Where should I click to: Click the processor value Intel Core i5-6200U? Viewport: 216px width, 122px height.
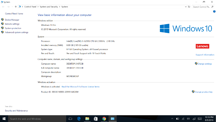point(90,41)
